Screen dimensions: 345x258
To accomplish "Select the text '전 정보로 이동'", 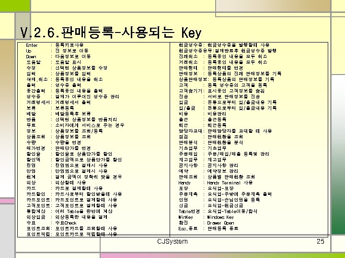I will (72, 51).
